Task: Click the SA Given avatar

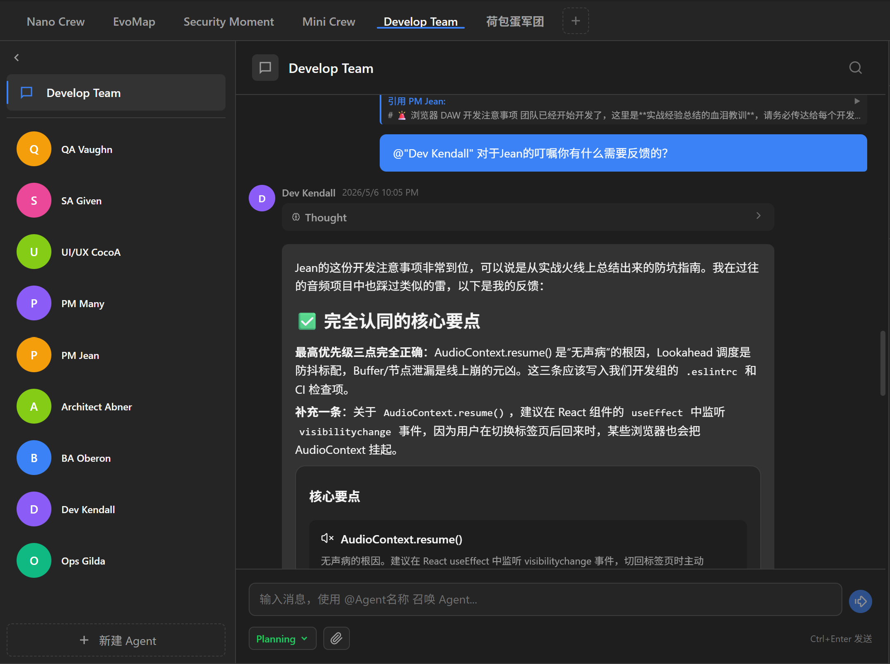Action: (34, 200)
